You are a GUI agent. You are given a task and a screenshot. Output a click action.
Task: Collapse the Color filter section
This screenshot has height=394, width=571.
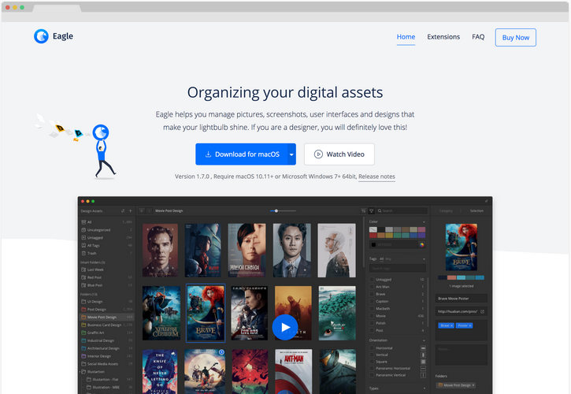coord(424,222)
